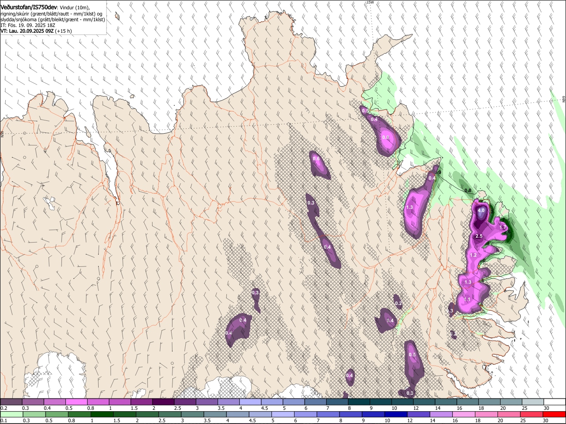Pick pale green lower legend swatch 0.1 to 0.3

[11, 414]
